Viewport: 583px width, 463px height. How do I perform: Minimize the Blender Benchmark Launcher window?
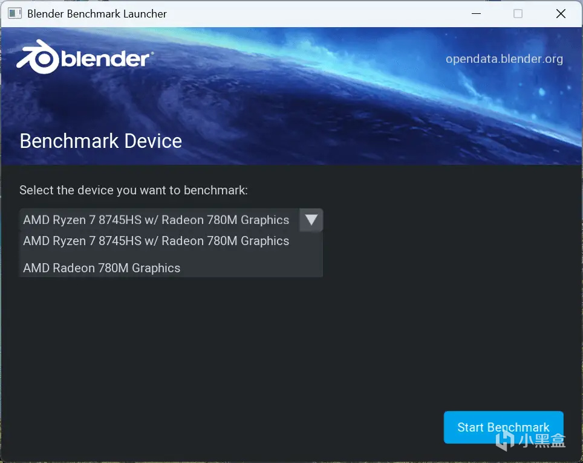click(x=477, y=14)
